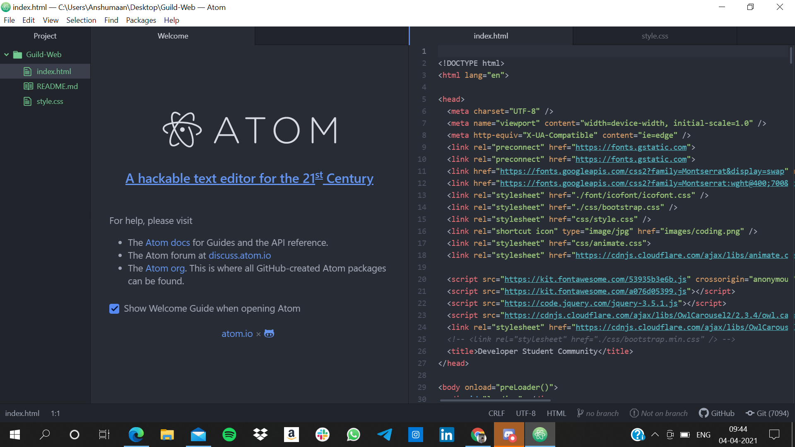Switch to the style.css tab
This screenshot has width=795, height=447.
(x=655, y=36)
